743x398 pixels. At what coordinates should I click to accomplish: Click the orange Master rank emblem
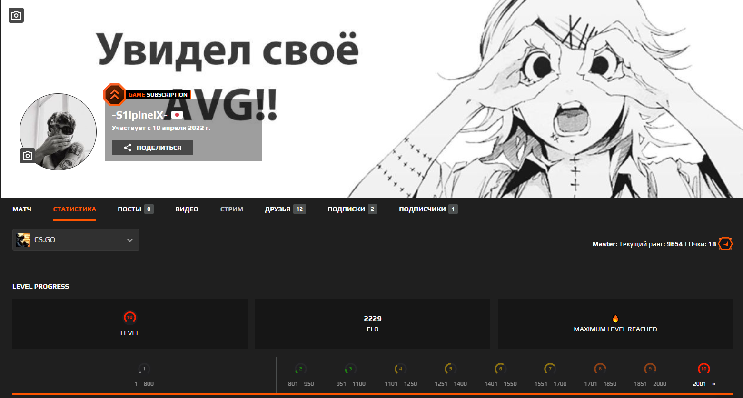coord(725,244)
